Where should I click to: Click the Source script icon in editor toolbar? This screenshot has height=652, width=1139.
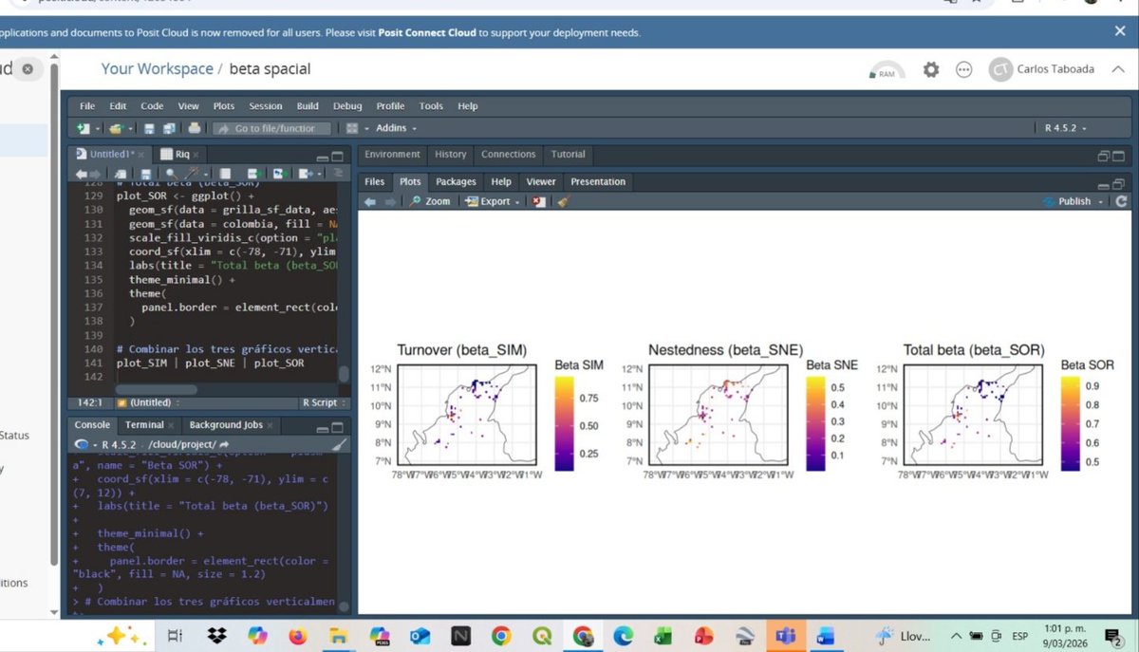pyautogui.click(x=304, y=174)
